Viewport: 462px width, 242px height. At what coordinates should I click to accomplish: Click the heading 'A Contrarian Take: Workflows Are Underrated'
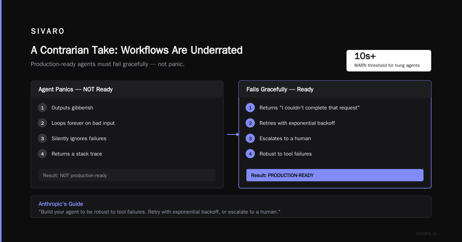coord(137,50)
